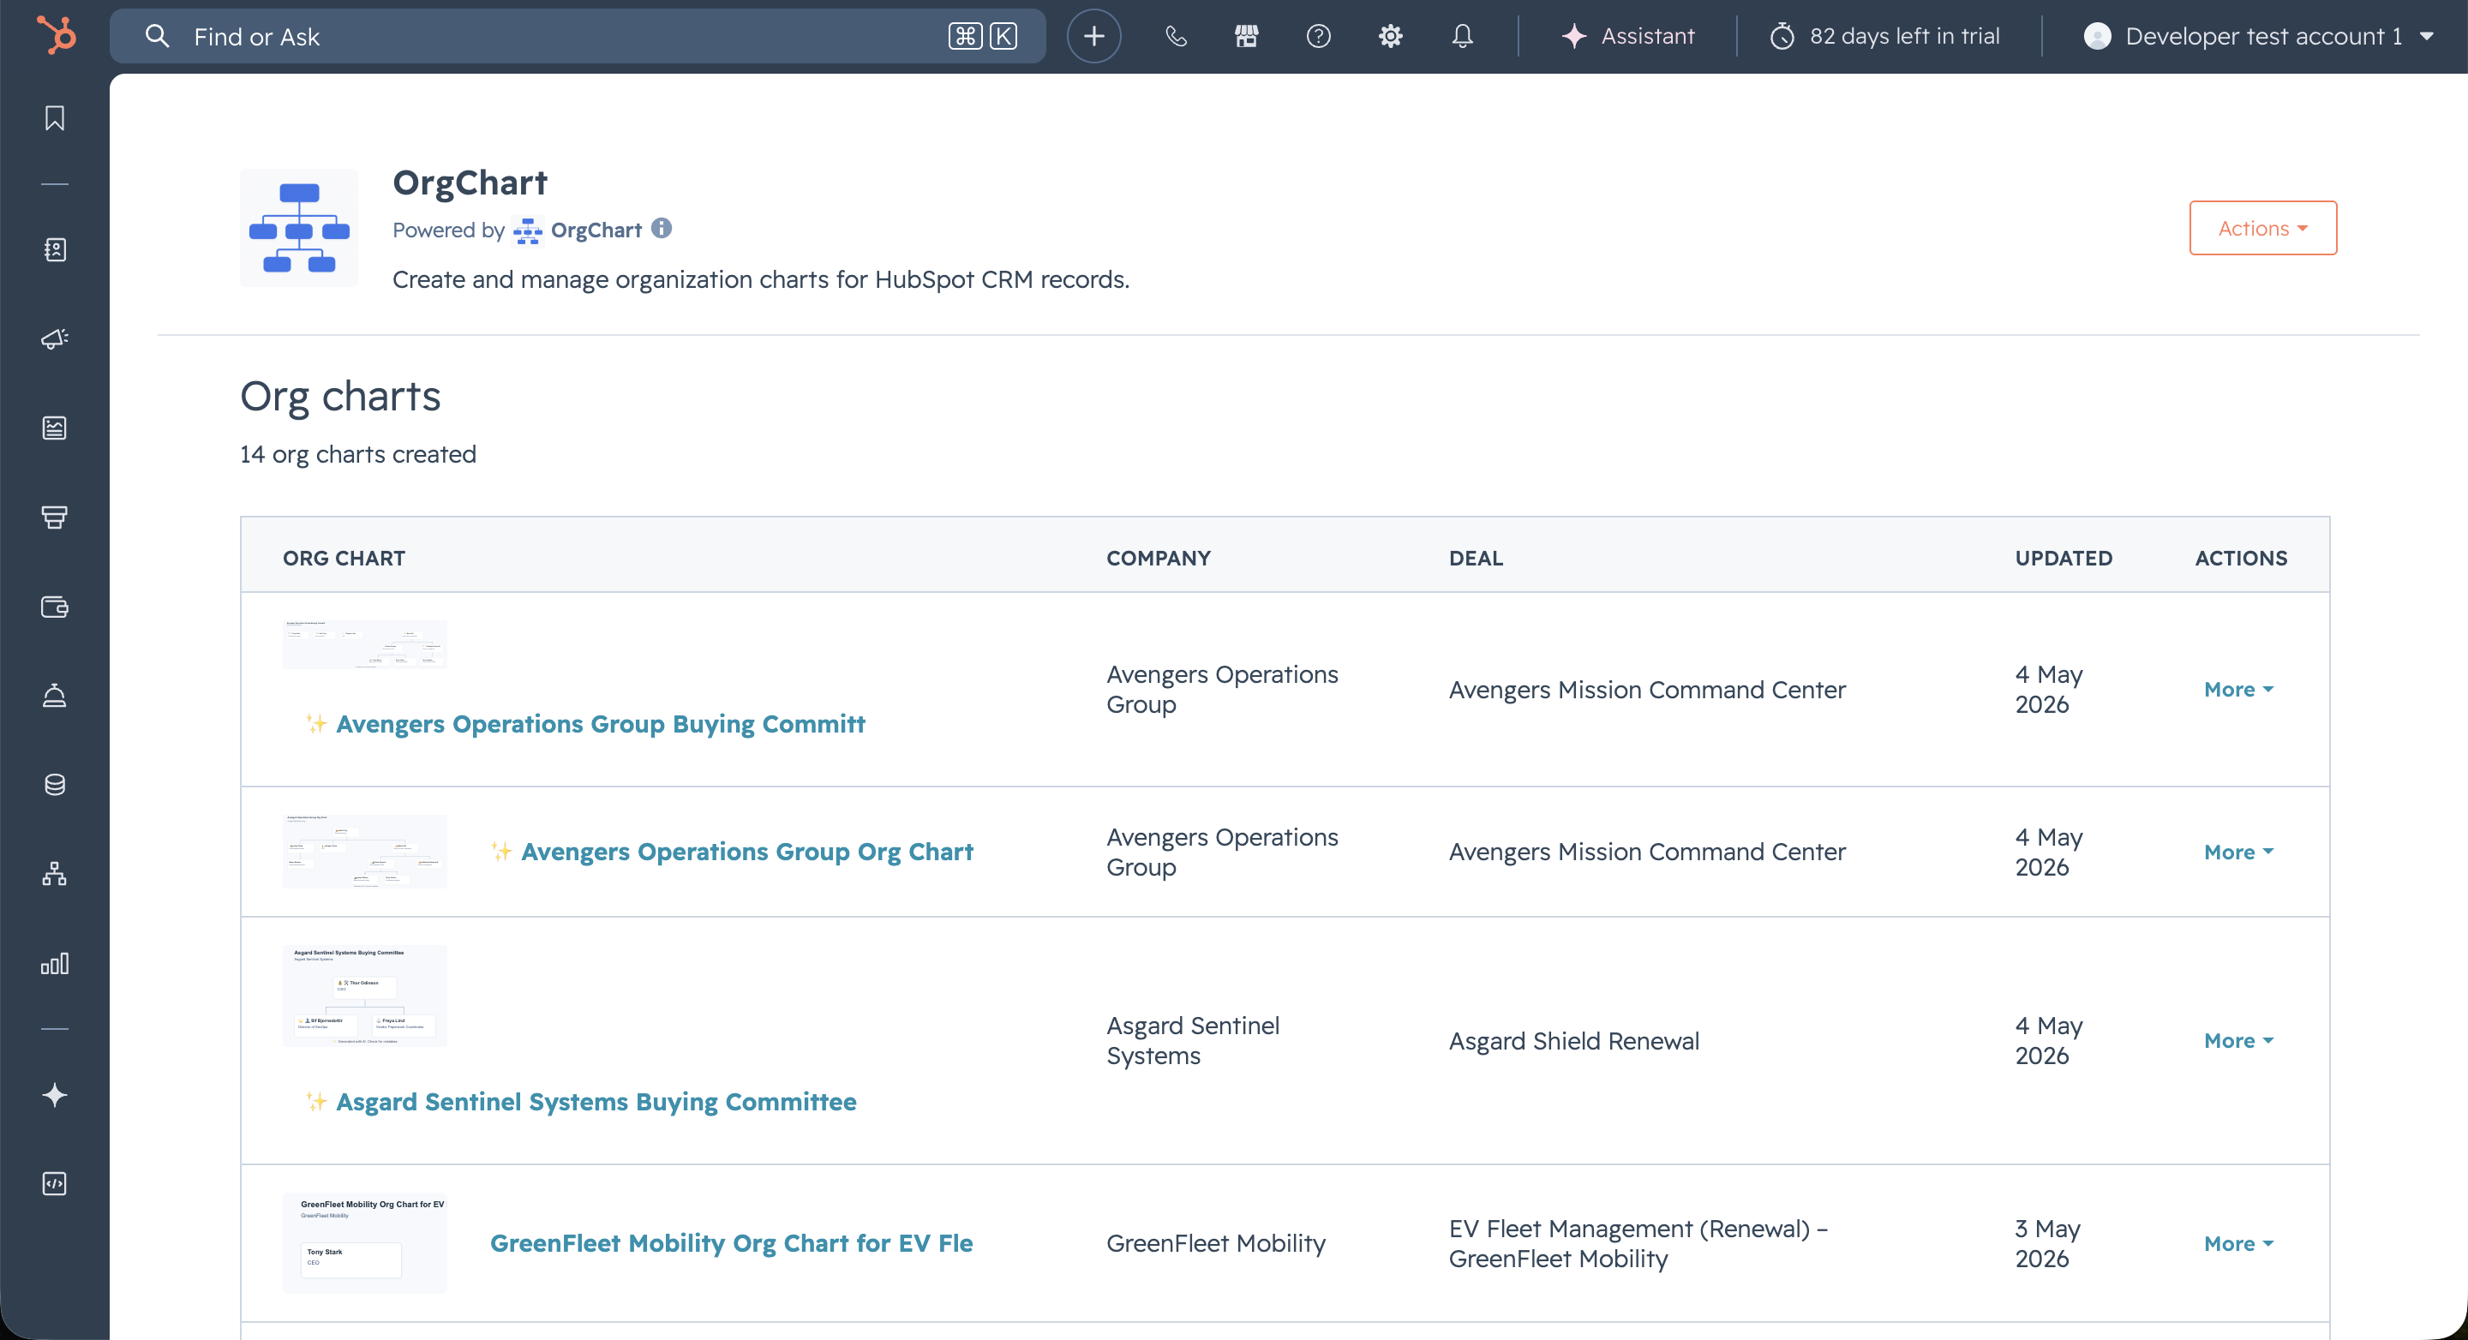Open GreenFleet Mobility Org Chart link
This screenshot has width=2468, height=1340.
pyautogui.click(x=732, y=1244)
